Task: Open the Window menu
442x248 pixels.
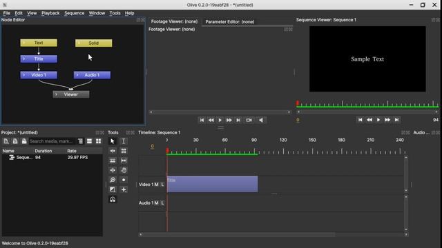Action: (97, 13)
